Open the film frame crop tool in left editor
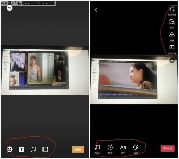179x159 pixels. 45,149
